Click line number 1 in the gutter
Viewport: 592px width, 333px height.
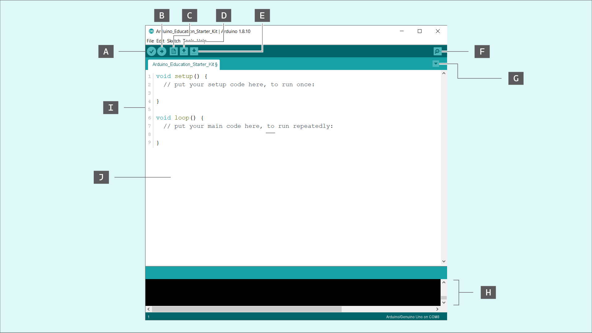tap(150, 76)
